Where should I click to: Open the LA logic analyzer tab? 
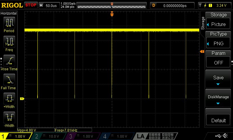156,136
